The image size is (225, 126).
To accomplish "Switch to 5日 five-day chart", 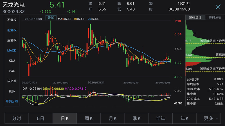I will click(x=40, y=118).
